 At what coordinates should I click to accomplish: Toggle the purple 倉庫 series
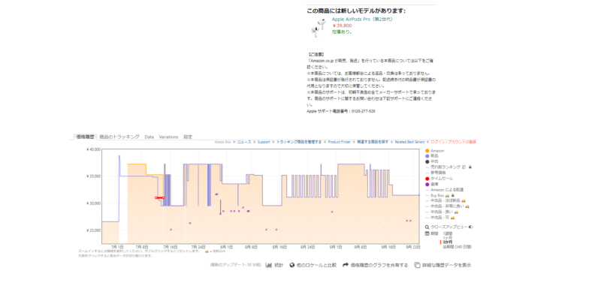428,184
